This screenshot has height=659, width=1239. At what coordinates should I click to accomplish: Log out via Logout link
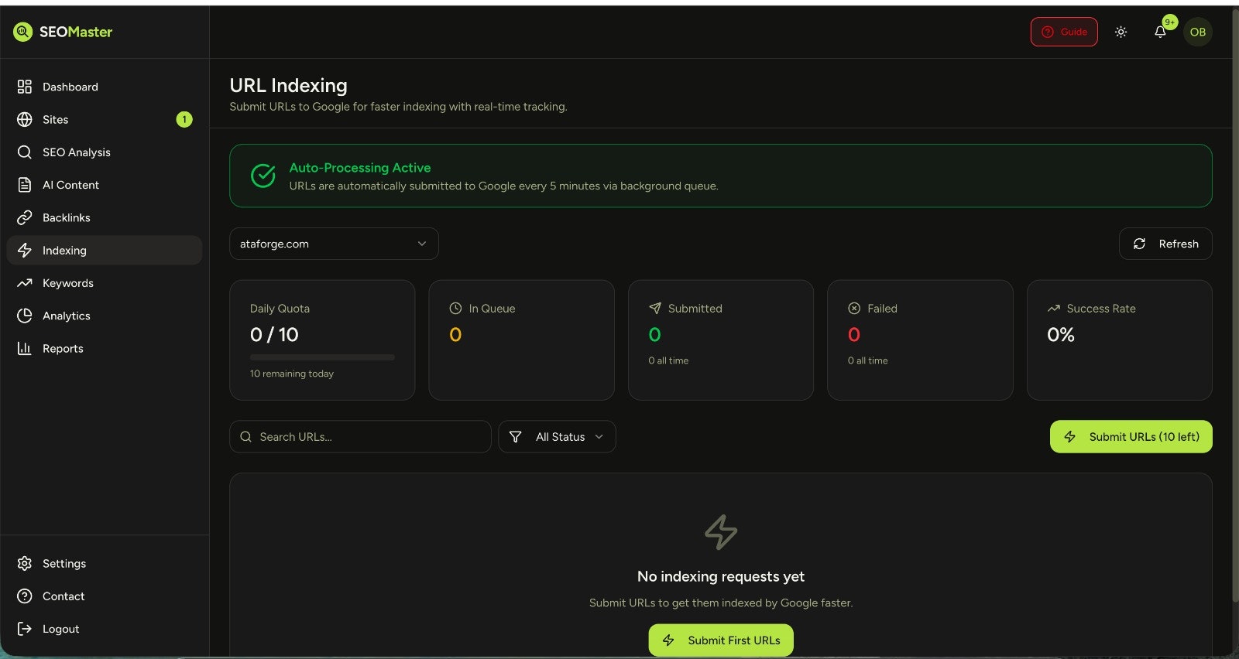coord(105,629)
